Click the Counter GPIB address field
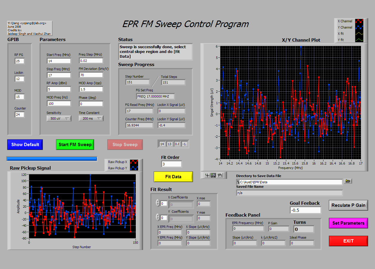Viewport: 375px width, 269px height. pos(20,115)
